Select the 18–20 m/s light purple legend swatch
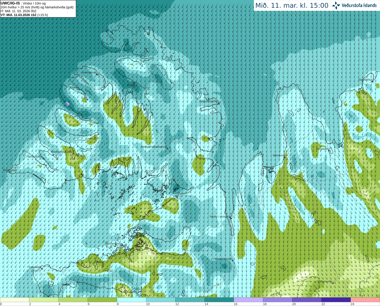This screenshot has height=306, width=380. (x=278, y=300)
